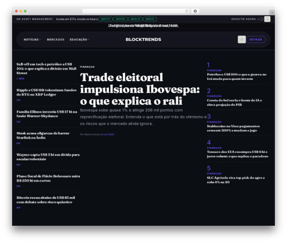
Task: Click the scrolling ticker text below banner
Action: [143, 26]
